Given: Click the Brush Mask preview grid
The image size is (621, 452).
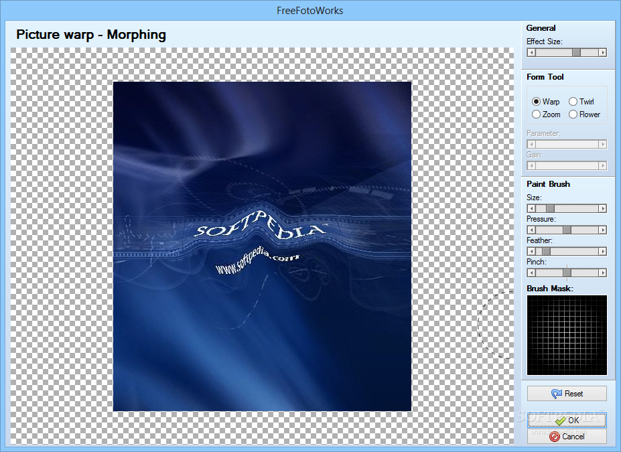Looking at the screenshot, I should pos(567,335).
